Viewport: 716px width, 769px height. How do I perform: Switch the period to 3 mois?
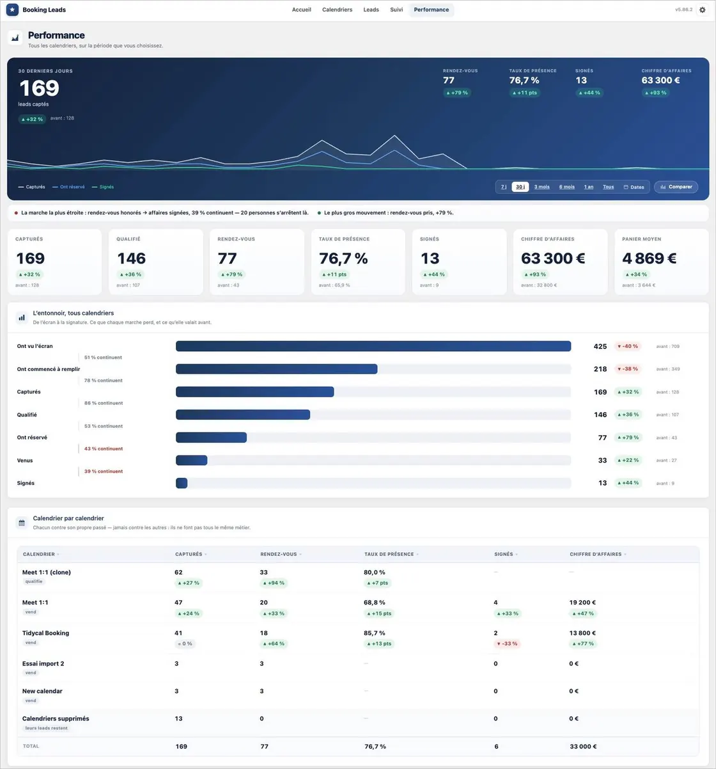pyautogui.click(x=542, y=187)
